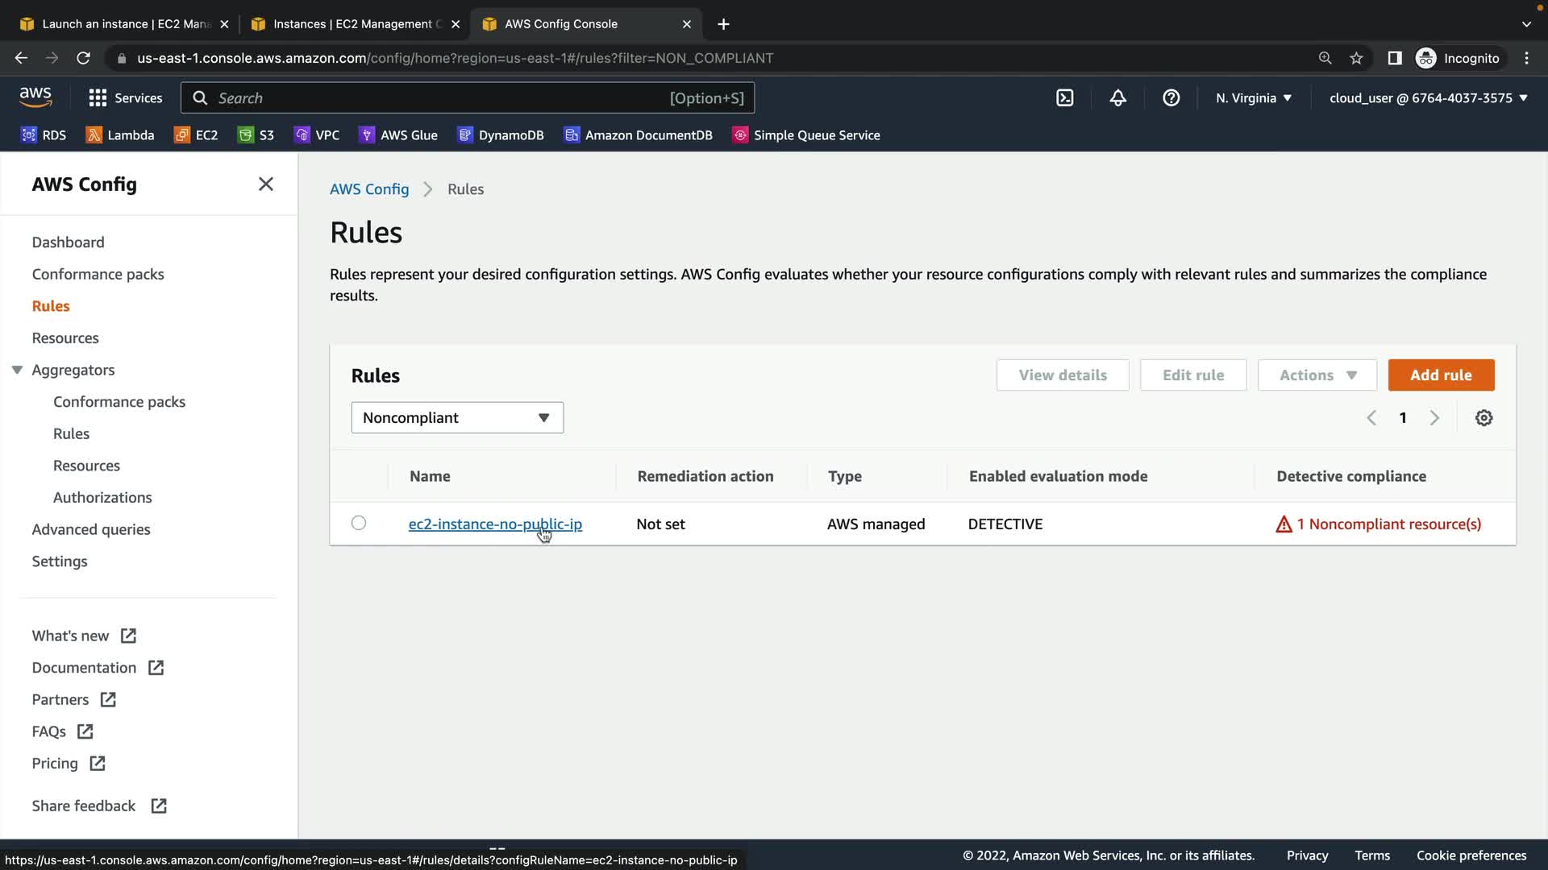Select the ec2-instance-no-public-ip radio button
The width and height of the screenshot is (1548, 870).
pos(359,524)
